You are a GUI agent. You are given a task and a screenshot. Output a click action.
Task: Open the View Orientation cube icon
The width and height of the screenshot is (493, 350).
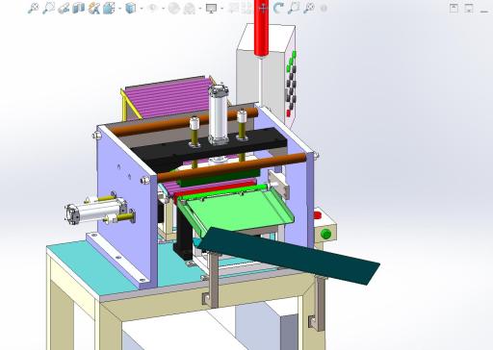[109, 9]
